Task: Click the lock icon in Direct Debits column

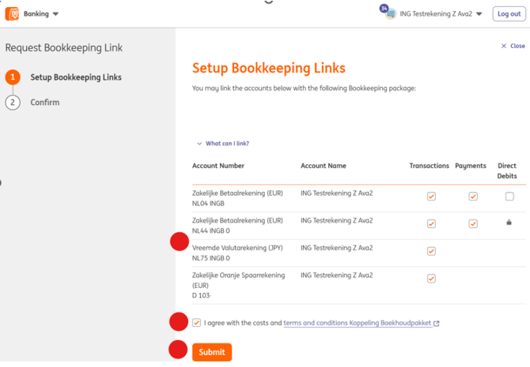Action: (x=509, y=223)
